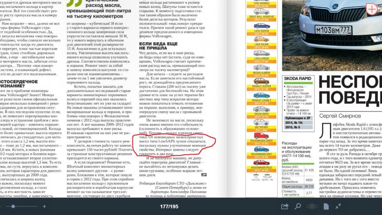Viewport: 382px width, 215px height.
Task: Switch to single-page view icon
Action: pyautogui.click(x=326, y=206)
